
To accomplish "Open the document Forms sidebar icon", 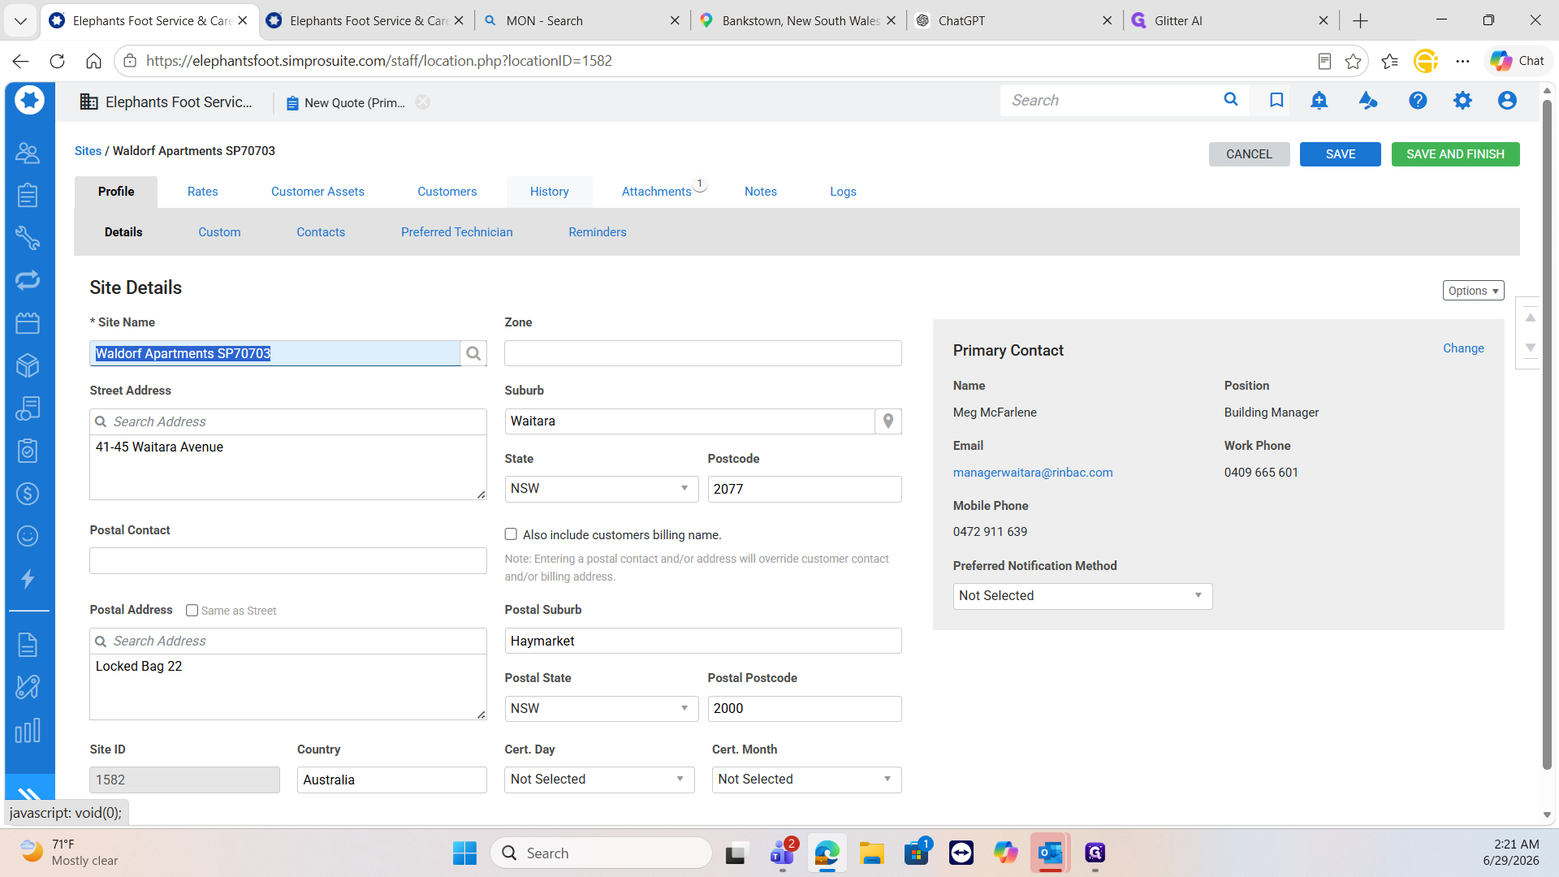I will pyautogui.click(x=28, y=645).
